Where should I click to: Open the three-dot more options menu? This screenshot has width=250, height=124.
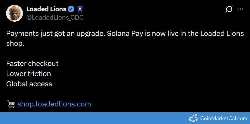[240, 9]
